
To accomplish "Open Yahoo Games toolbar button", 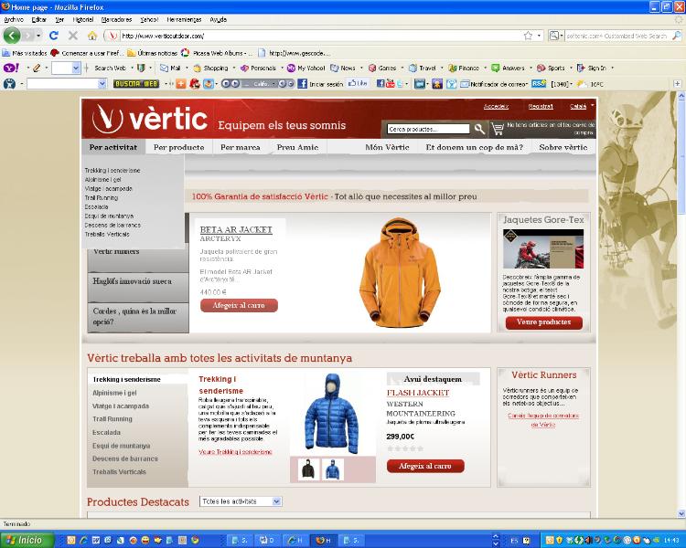I will [x=382, y=68].
